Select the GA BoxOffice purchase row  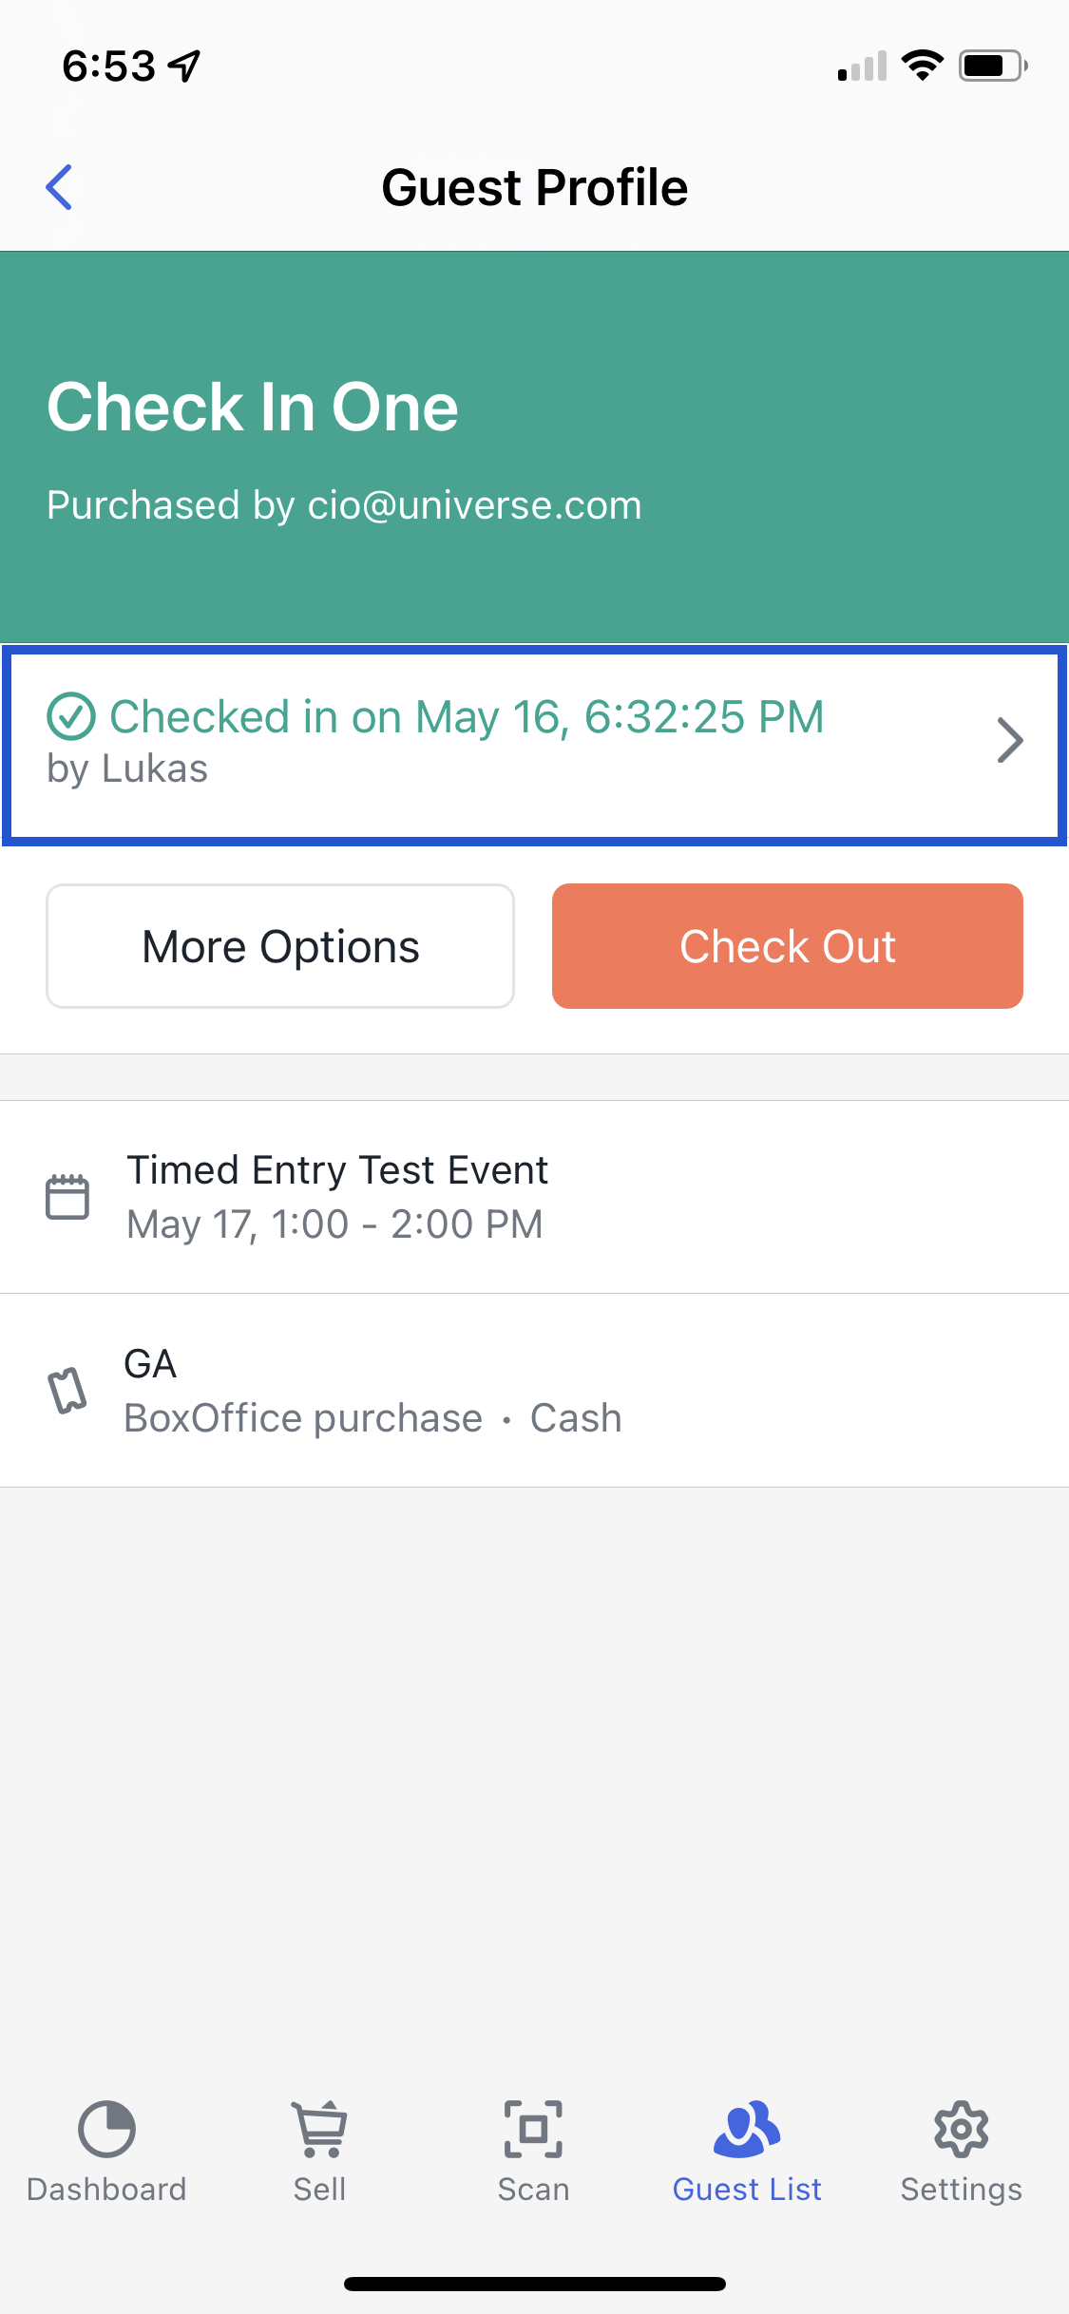534,1391
